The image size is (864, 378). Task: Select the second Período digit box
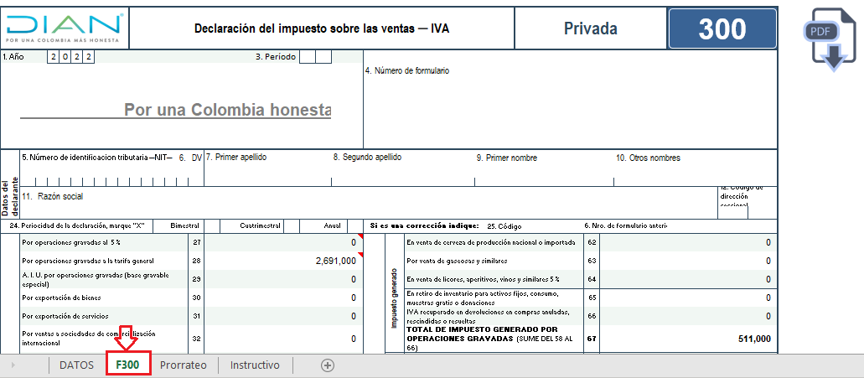pos(323,57)
